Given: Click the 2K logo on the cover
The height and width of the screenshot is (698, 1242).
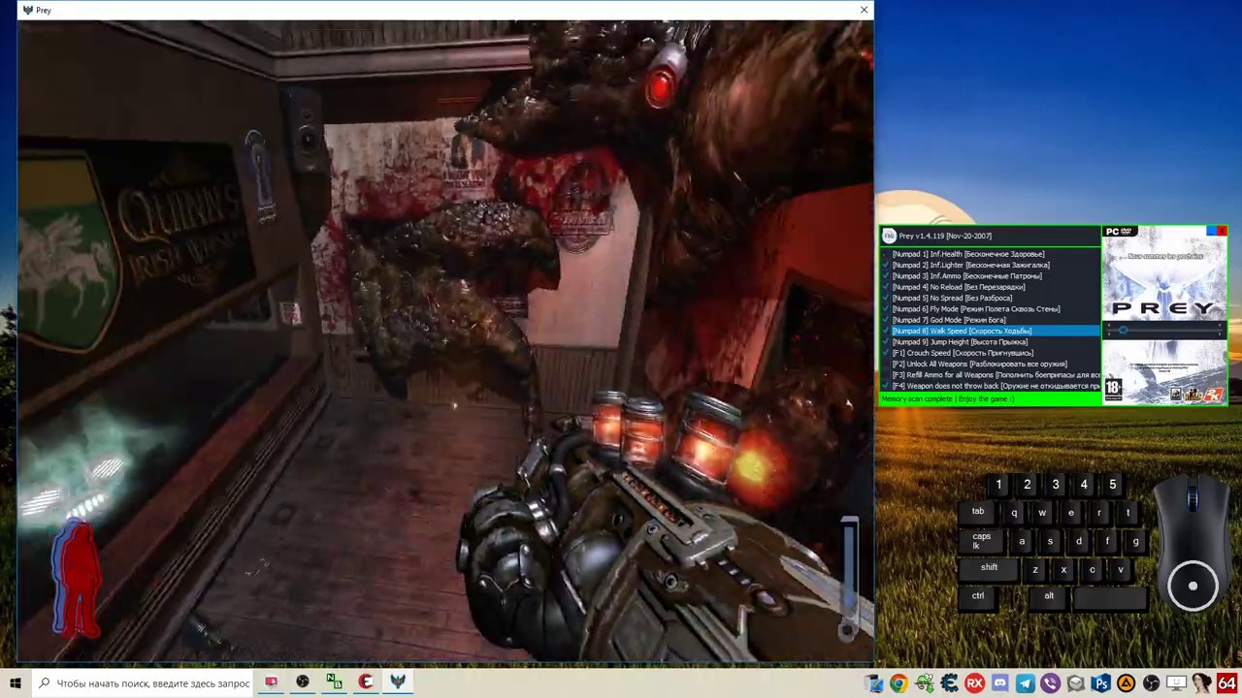Looking at the screenshot, I should [1215, 394].
